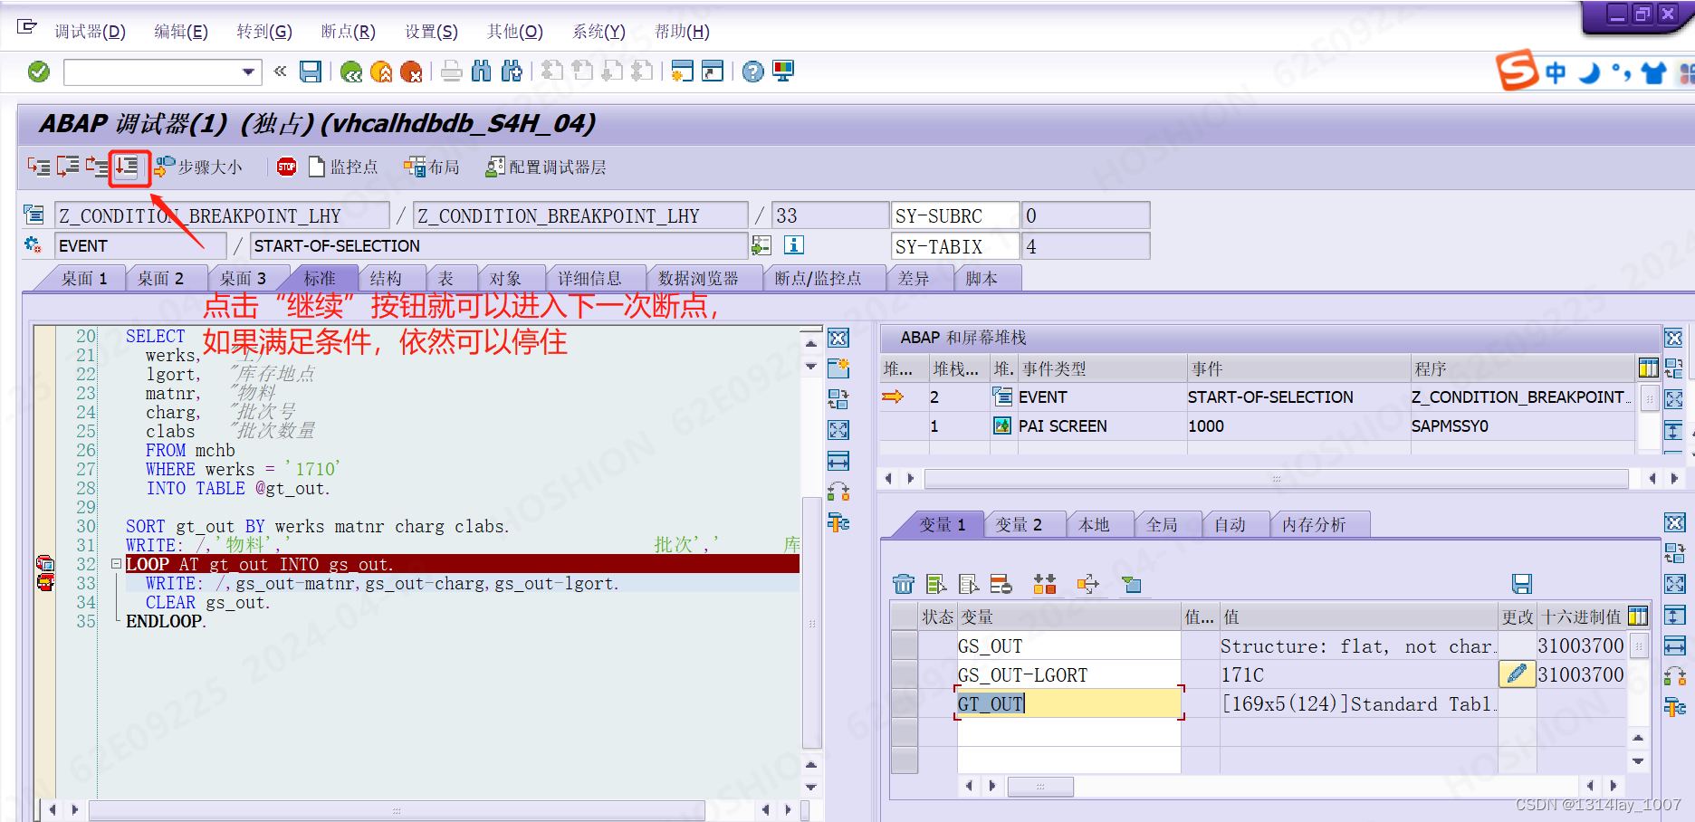Click the Print icon
The width and height of the screenshot is (1695, 822).
pos(451,72)
